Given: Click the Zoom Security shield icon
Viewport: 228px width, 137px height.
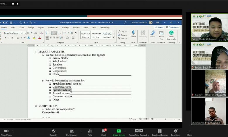Looking at the screenshot, I should point(54,131).
